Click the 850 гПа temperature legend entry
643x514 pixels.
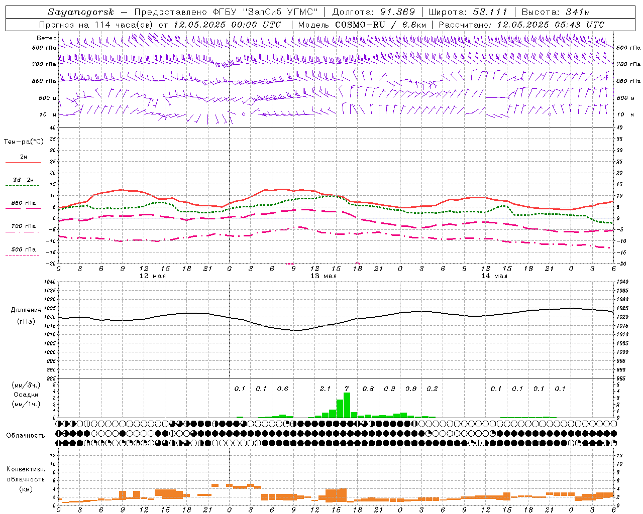[24, 203]
